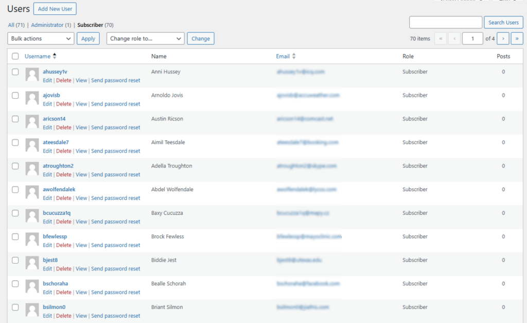The height and width of the screenshot is (323, 527).
Task: Edit user bschoraha
Action: [47, 293]
